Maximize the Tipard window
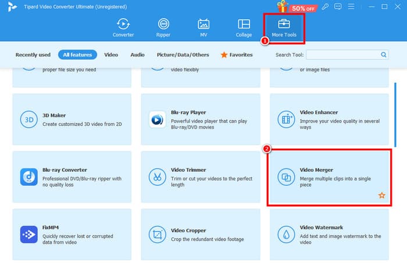407x263 pixels. [x=384, y=7]
